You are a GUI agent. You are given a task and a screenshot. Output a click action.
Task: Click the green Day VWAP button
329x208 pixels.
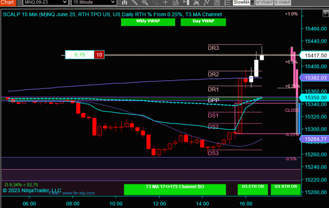(203, 22)
